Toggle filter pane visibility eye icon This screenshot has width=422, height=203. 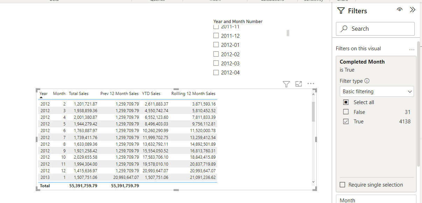400,10
